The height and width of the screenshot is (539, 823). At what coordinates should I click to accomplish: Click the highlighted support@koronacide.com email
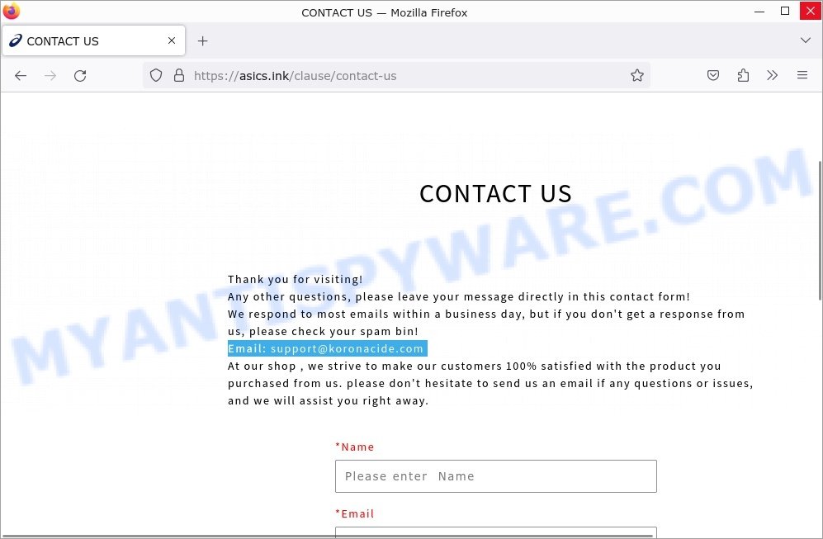347,348
